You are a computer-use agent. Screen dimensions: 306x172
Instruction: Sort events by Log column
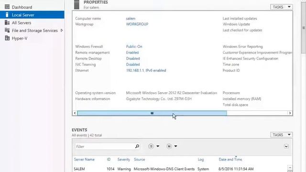tap(201, 160)
